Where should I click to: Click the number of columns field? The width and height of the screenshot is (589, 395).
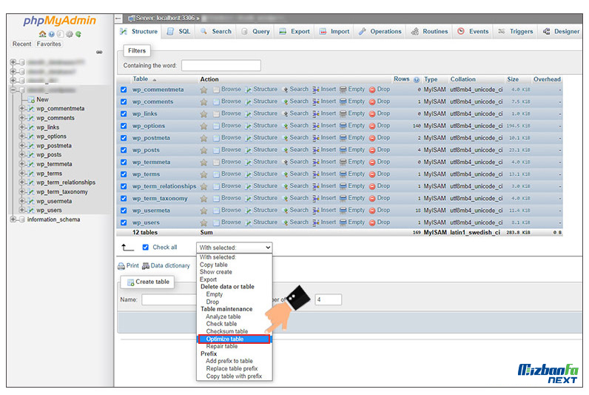(328, 300)
